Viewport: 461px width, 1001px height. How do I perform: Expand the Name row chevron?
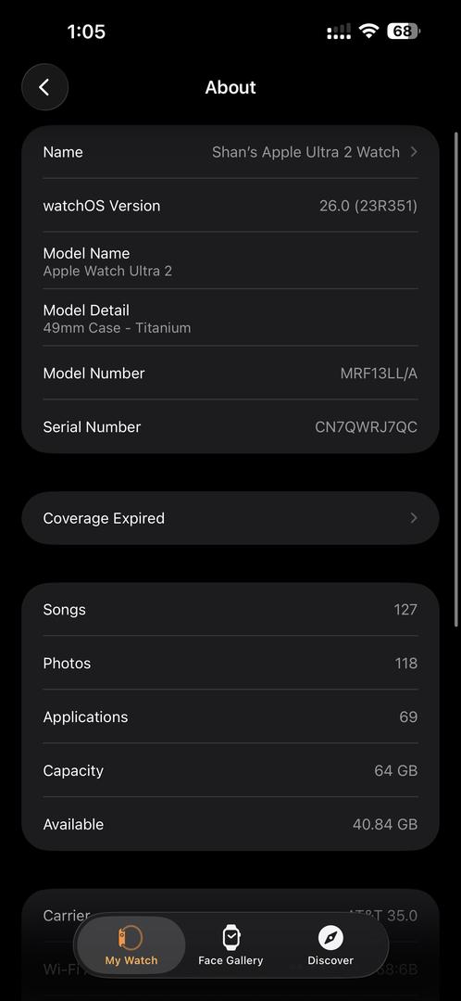tap(414, 152)
